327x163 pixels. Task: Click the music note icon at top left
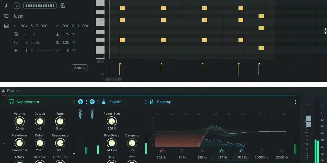pos(6,6)
